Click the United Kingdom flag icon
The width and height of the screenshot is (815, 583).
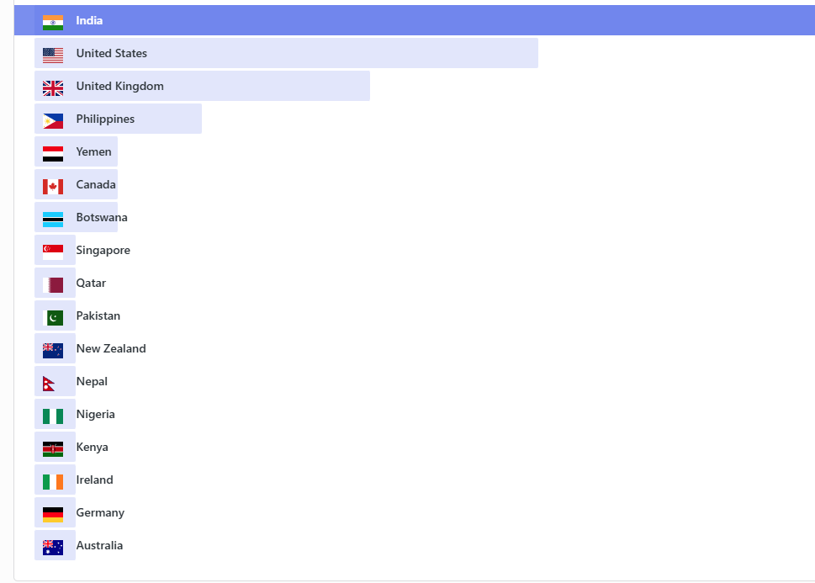click(53, 87)
